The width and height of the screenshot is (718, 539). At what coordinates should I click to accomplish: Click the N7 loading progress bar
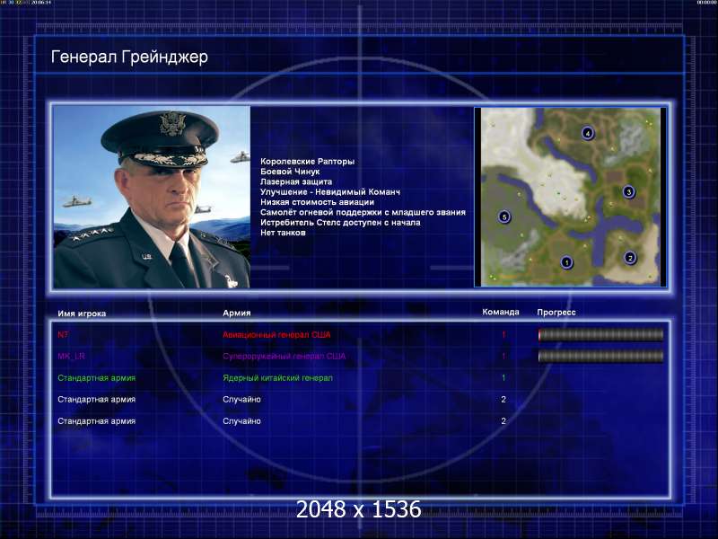coord(600,335)
